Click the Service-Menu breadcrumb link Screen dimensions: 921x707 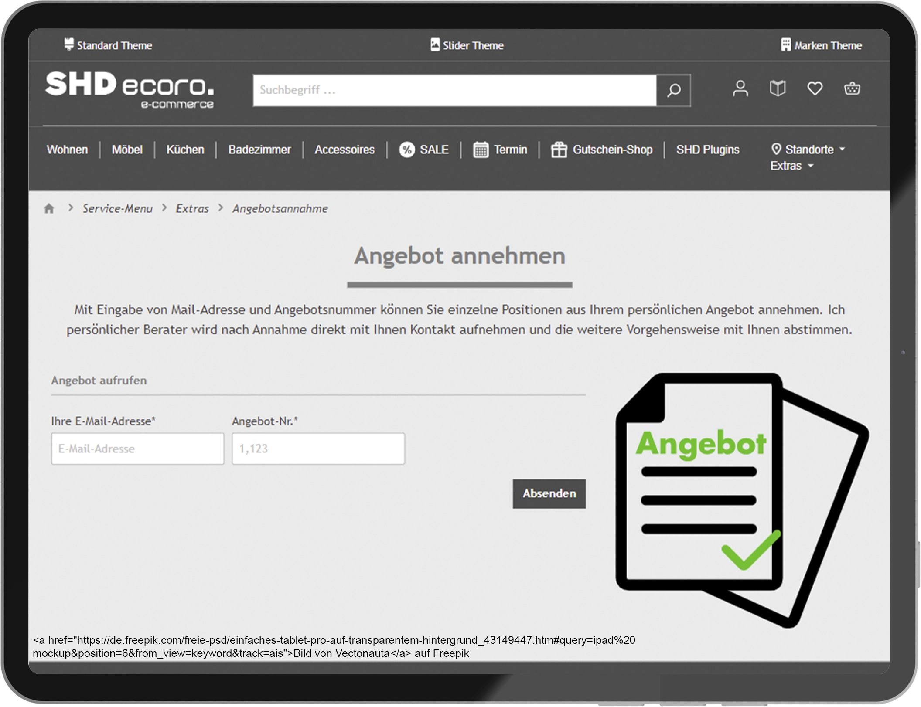(x=118, y=209)
